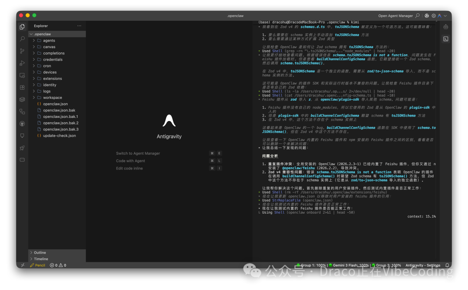Image resolution: width=468 pixels, height=290 pixels.
Task: Open the Search view in activity bar
Action: [x=22, y=39]
